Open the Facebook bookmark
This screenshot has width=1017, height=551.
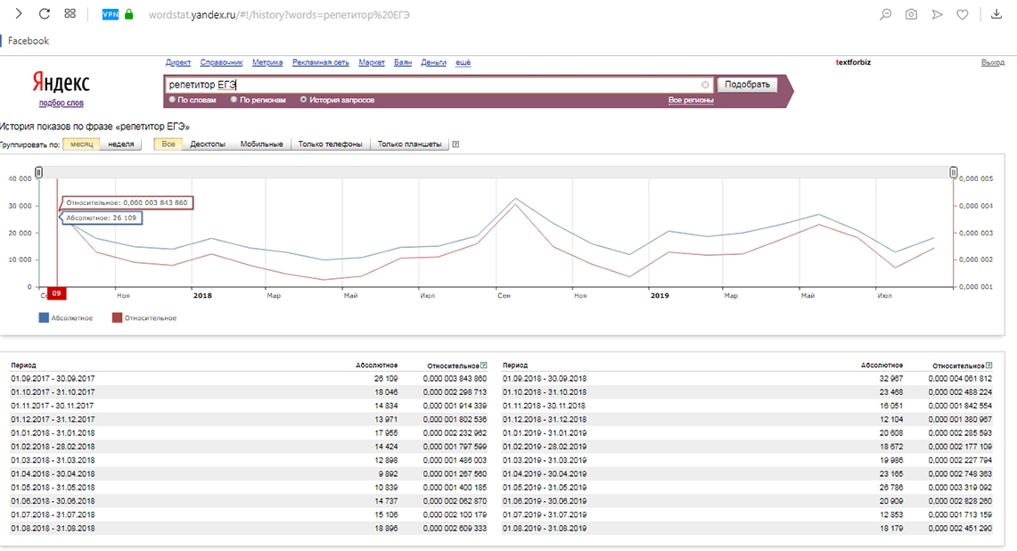pos(28,40)
